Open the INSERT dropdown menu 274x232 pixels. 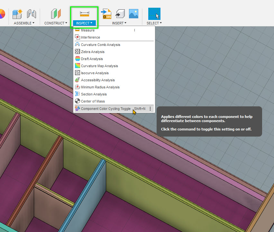(x=119, y=23)
